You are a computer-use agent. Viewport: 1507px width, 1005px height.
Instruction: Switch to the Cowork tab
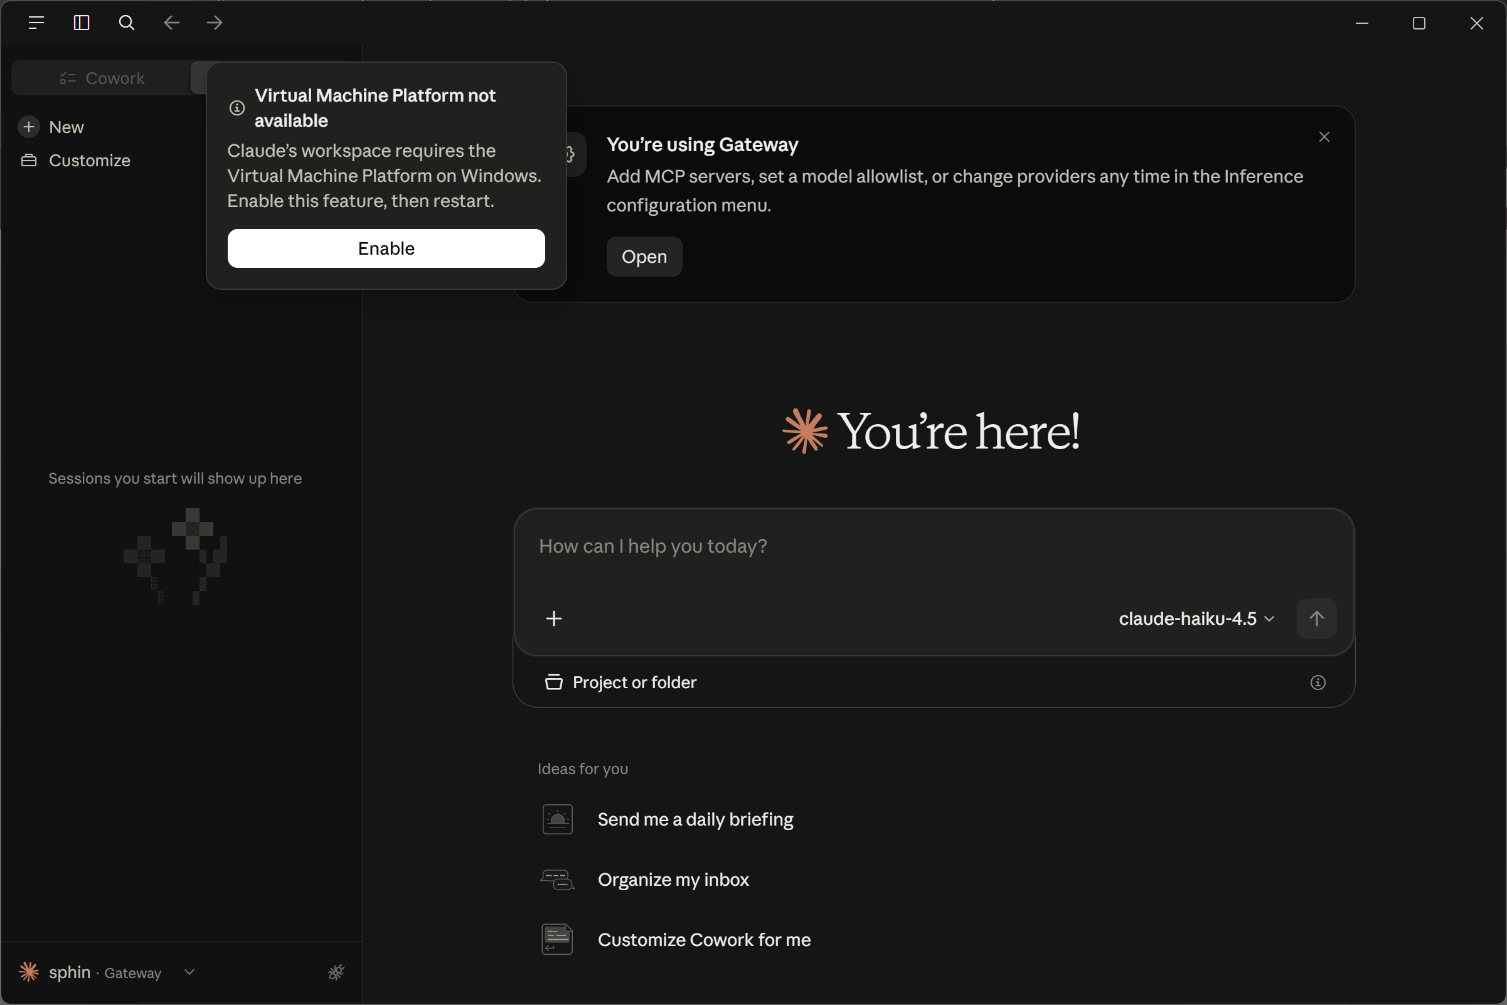(102, 78)
